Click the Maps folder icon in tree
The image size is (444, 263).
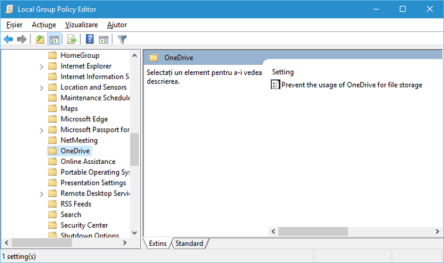53,108
